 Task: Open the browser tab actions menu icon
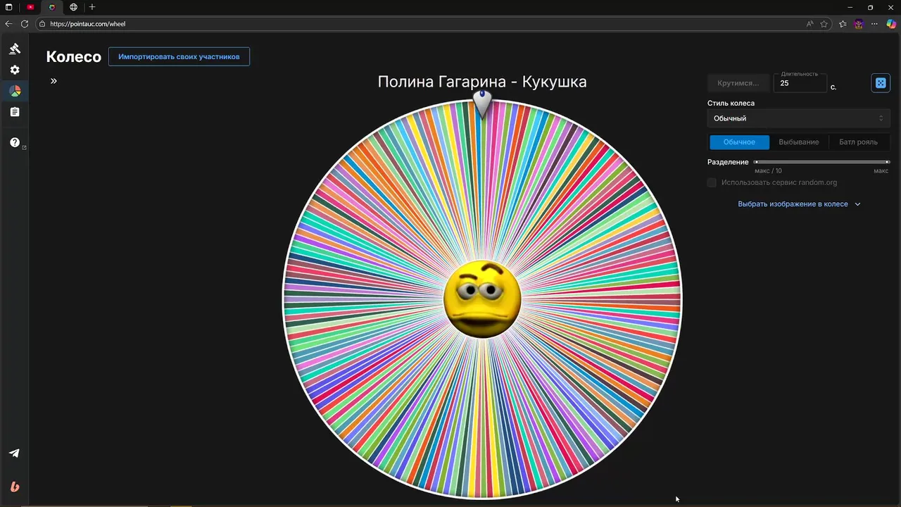[x=8, y=7]
